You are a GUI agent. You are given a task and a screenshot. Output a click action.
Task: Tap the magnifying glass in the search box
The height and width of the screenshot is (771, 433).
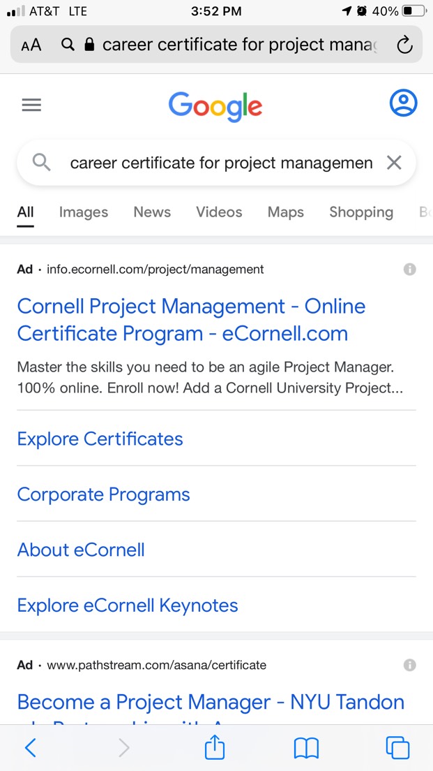40,162
